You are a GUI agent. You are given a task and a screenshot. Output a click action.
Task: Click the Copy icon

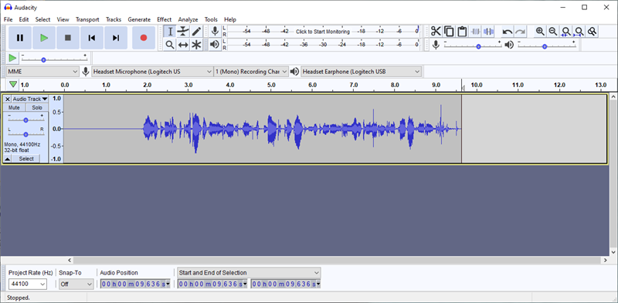(449, 32)
